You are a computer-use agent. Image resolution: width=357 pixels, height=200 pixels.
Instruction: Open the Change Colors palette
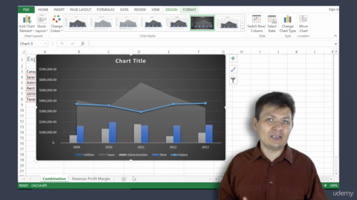click(x=56, y=24)
